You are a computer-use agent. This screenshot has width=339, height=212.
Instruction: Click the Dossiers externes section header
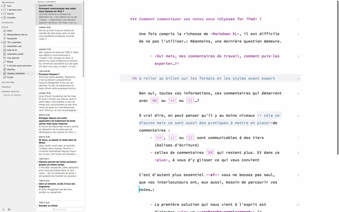pyautogui.click(x=11, y=92)
